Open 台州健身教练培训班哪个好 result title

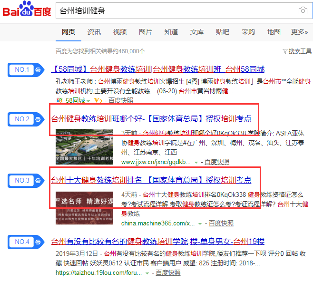click(151, 118)
